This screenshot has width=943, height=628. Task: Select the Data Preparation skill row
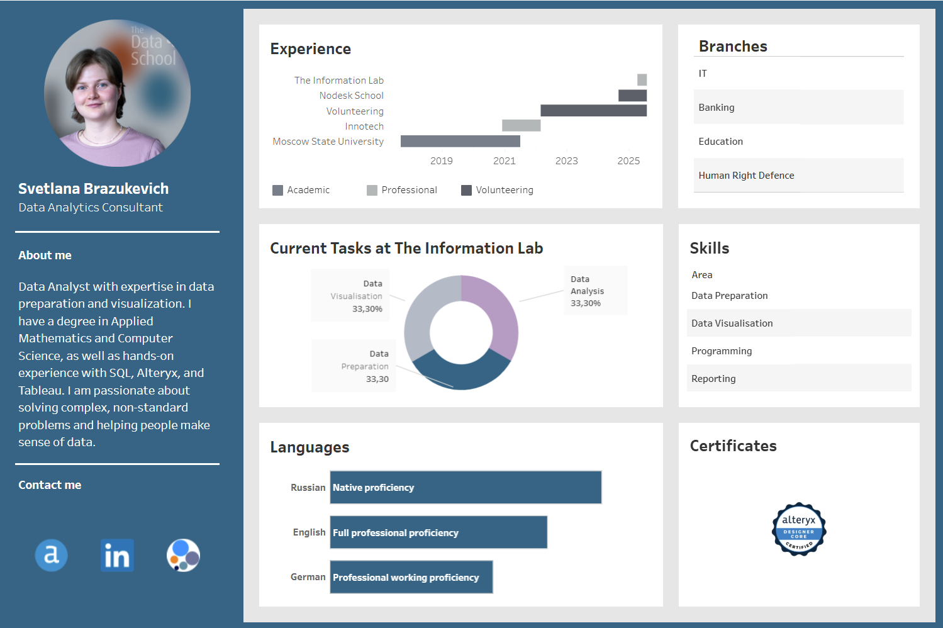(x=799, y=296)
